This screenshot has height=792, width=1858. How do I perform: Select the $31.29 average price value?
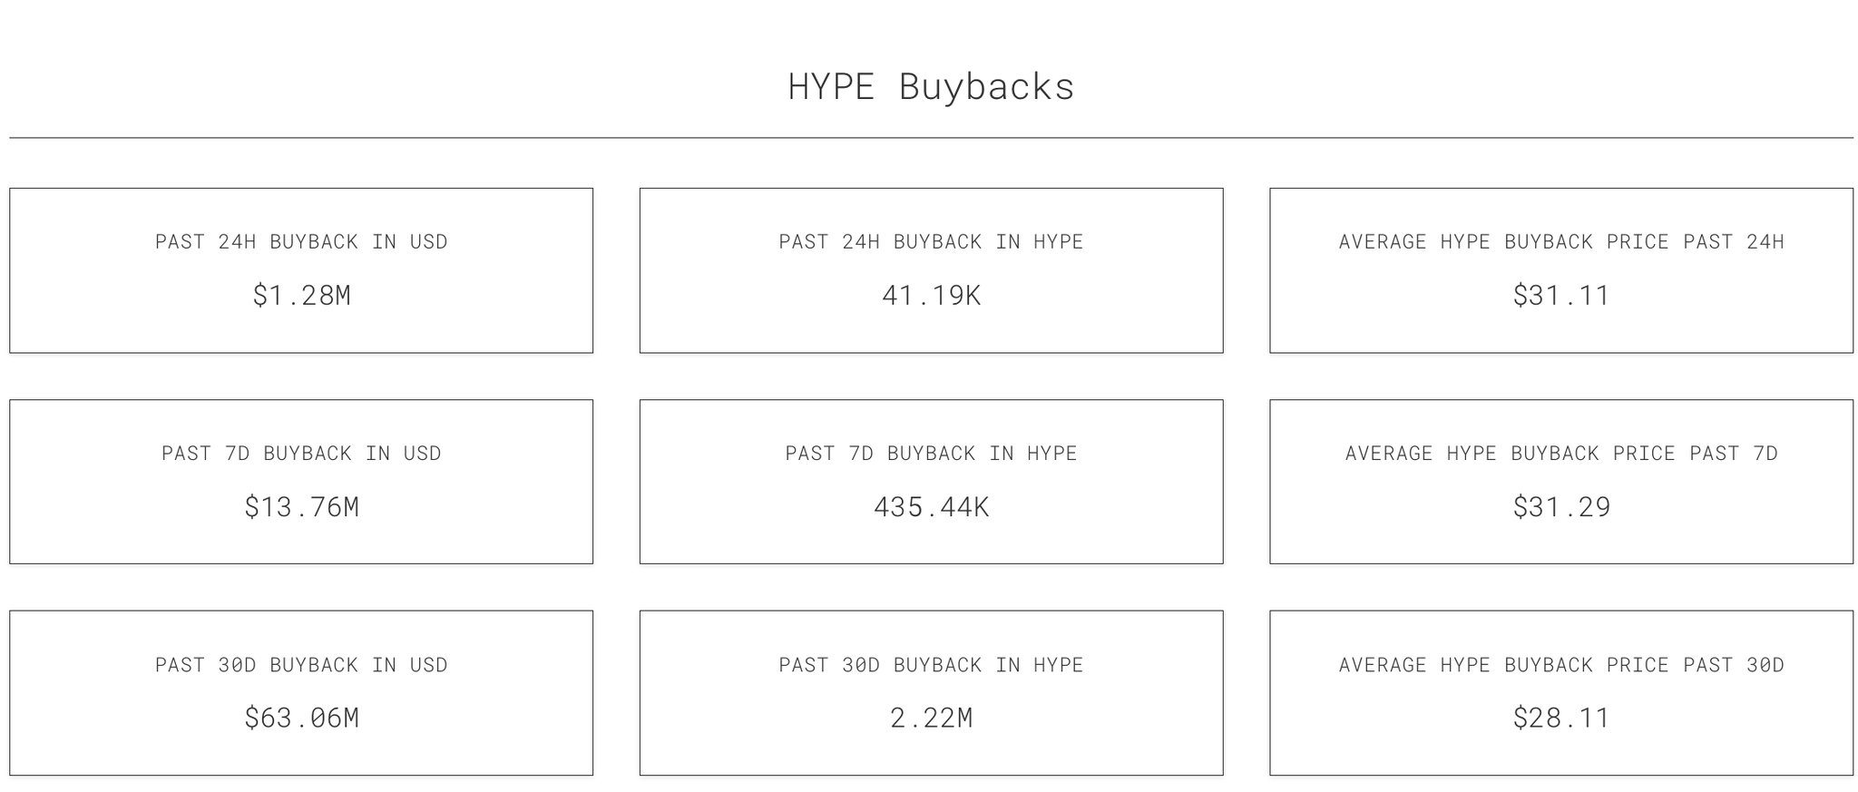click(x=1560, y=507)
